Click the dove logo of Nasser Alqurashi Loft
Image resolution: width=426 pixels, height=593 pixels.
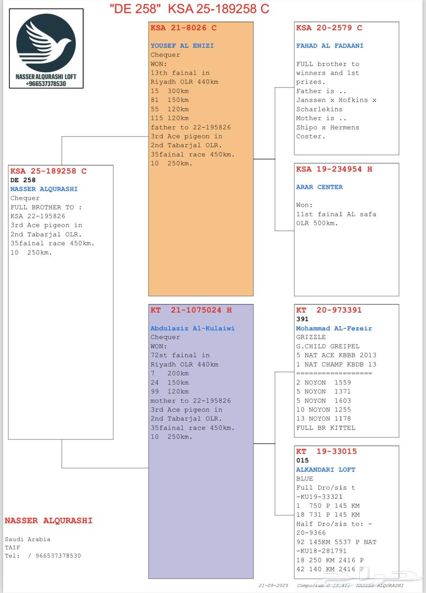pyautogui.click(x=46, y=43)
